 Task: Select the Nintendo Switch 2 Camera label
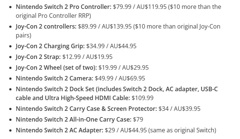coord(54,78)
